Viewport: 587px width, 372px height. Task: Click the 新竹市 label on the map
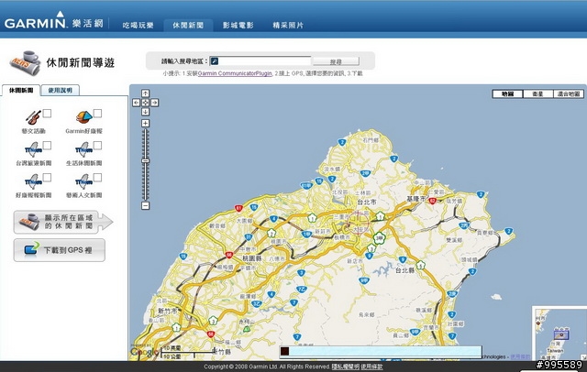pos(167,311)
